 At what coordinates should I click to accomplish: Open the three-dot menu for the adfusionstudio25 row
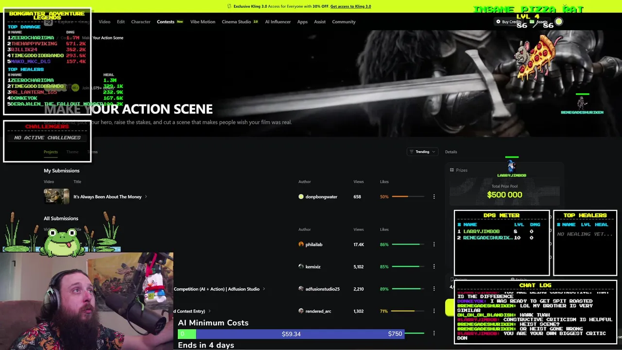[434, 289]
